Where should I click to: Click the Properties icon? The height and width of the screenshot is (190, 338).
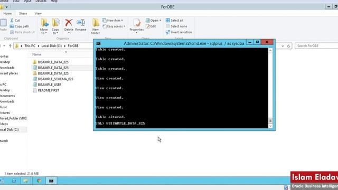click(x=137, y=23)
